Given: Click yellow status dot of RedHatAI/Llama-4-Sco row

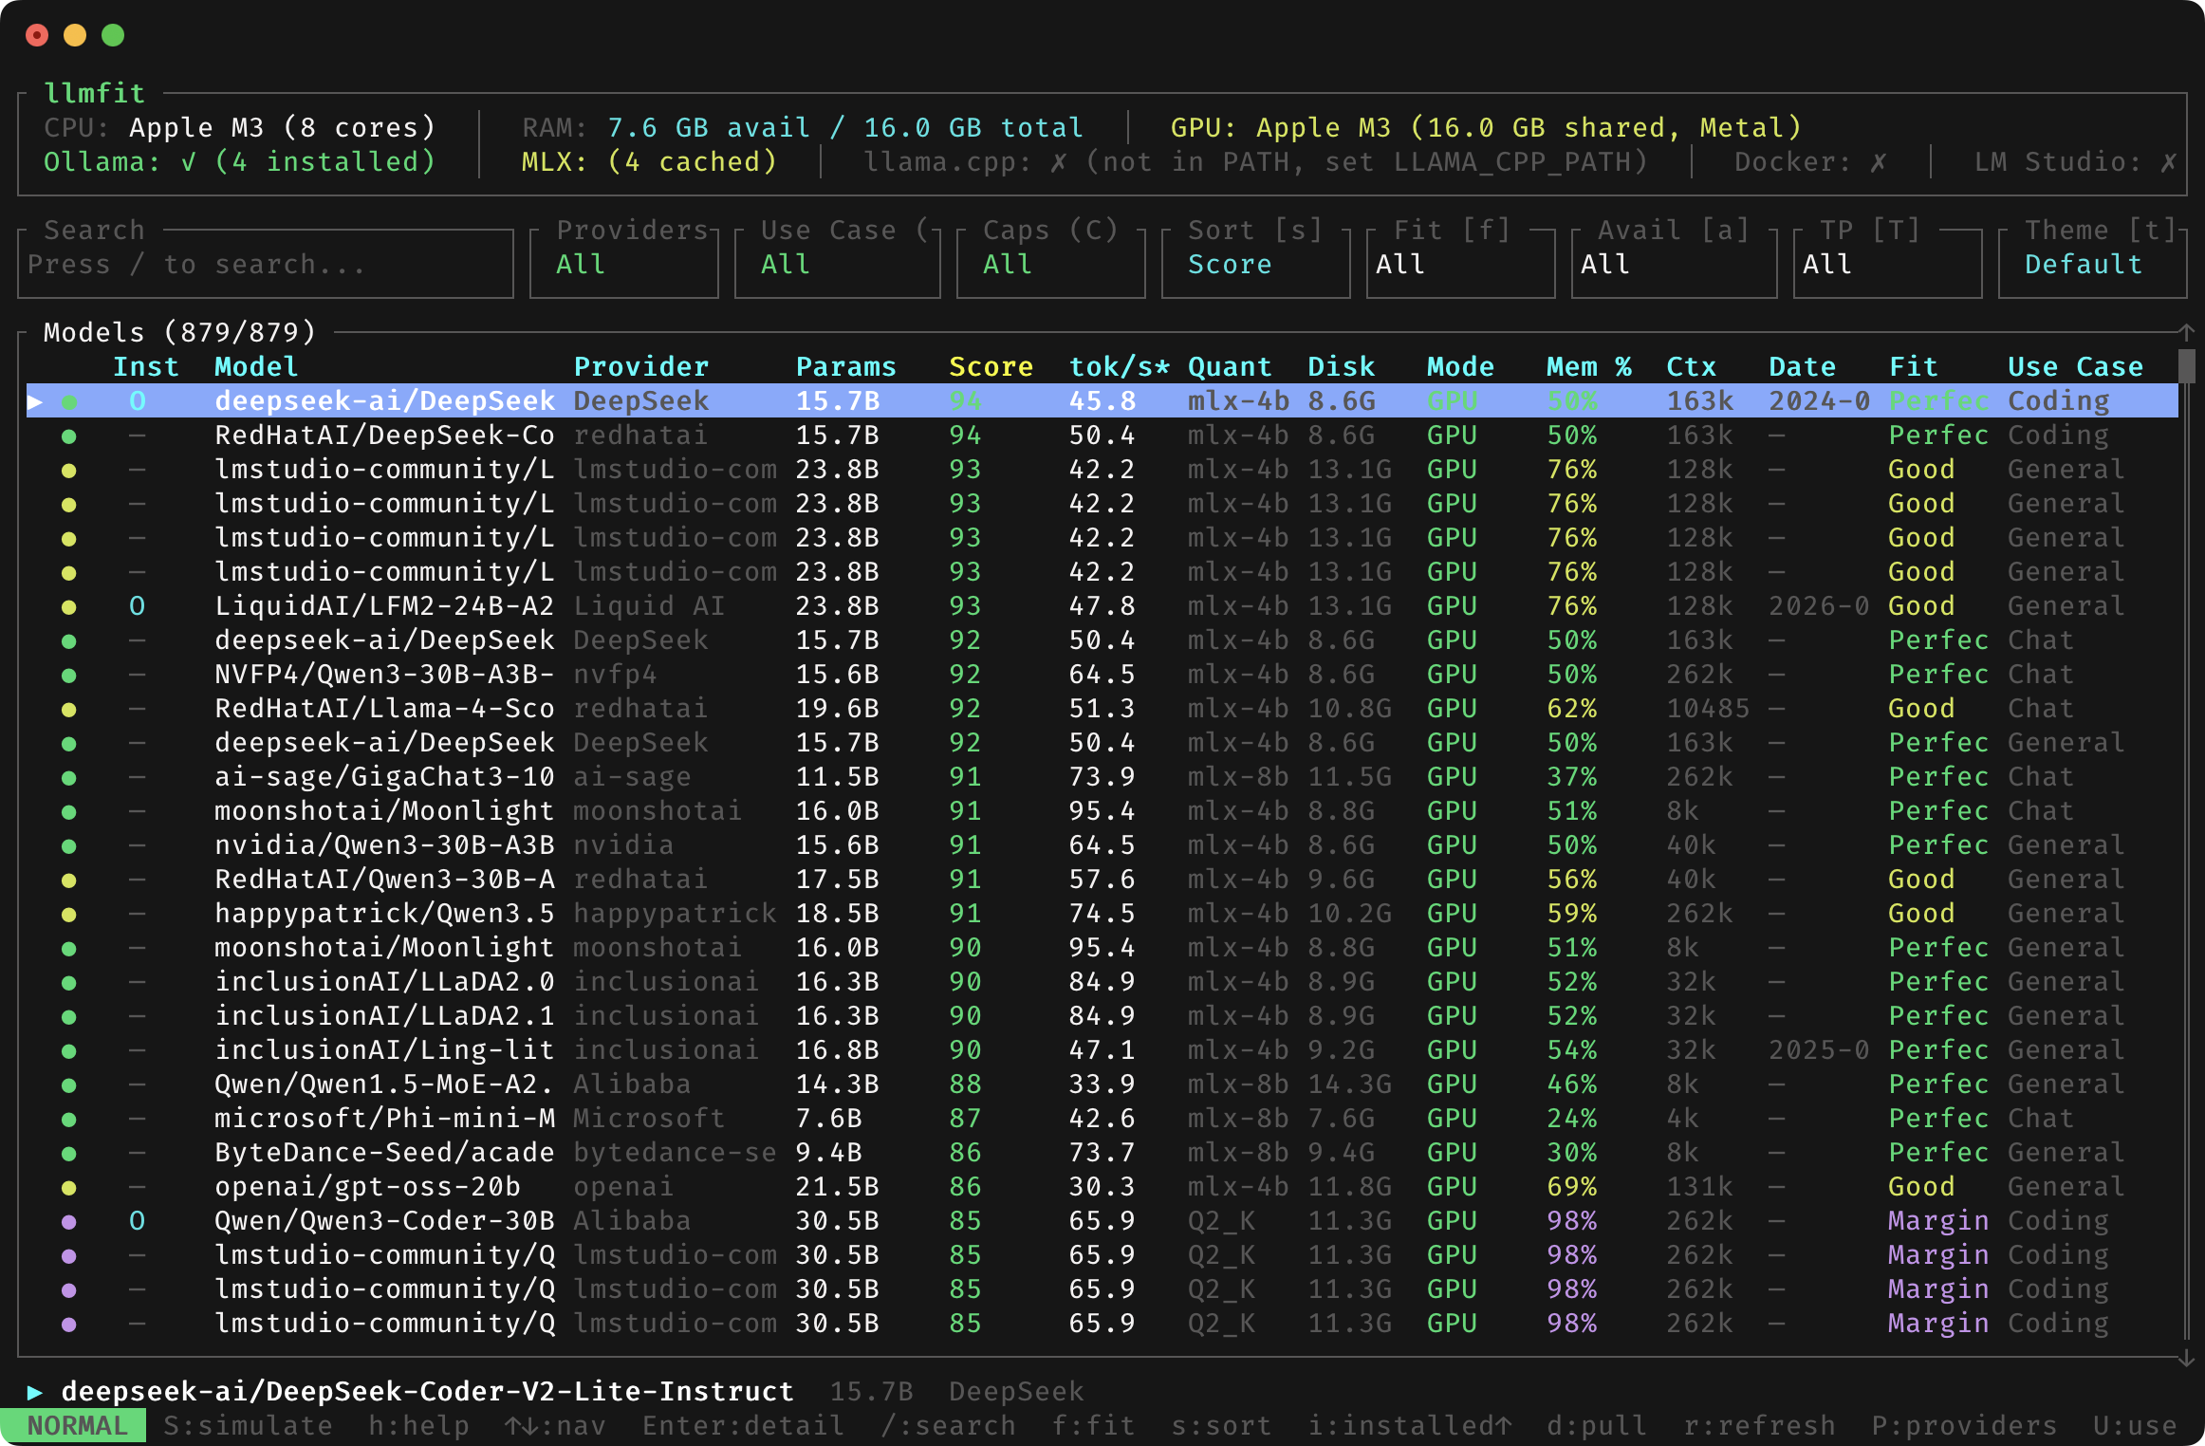Looking at the screenshot, I should tap(69, 710).
